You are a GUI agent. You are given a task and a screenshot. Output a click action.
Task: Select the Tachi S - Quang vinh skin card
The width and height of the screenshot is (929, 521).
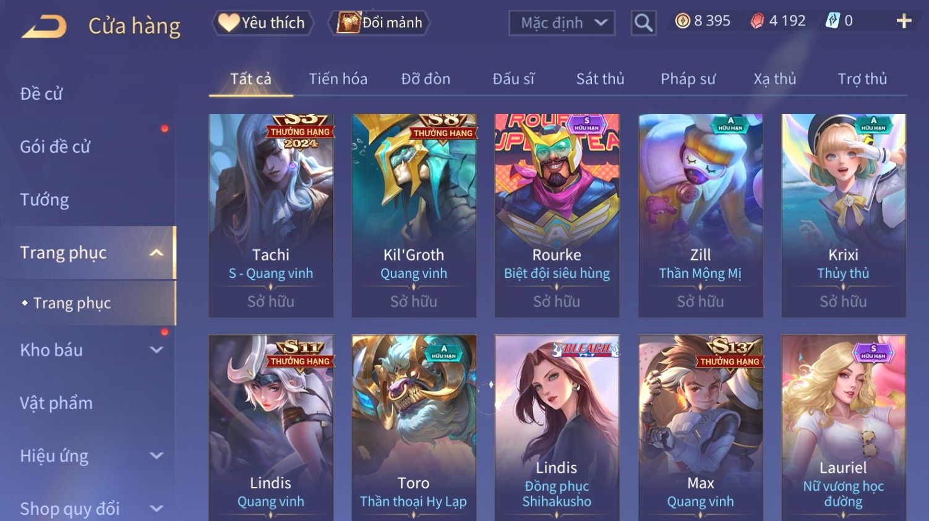(271, 215)
